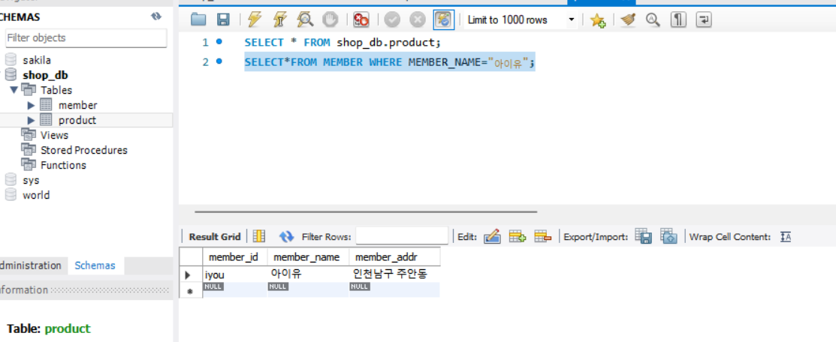Click the line 1 statement marker dot
Viewport: 836px width, 342px height.
coord(219,41)
